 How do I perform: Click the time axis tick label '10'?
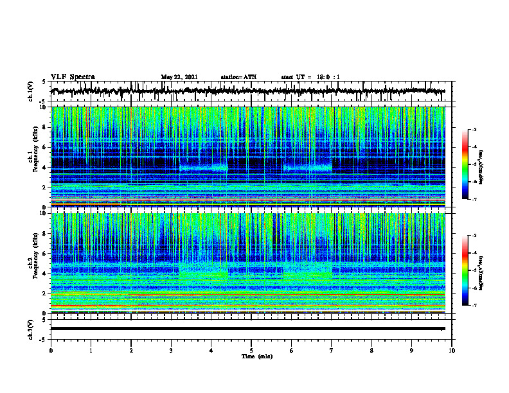coord(452,351)
